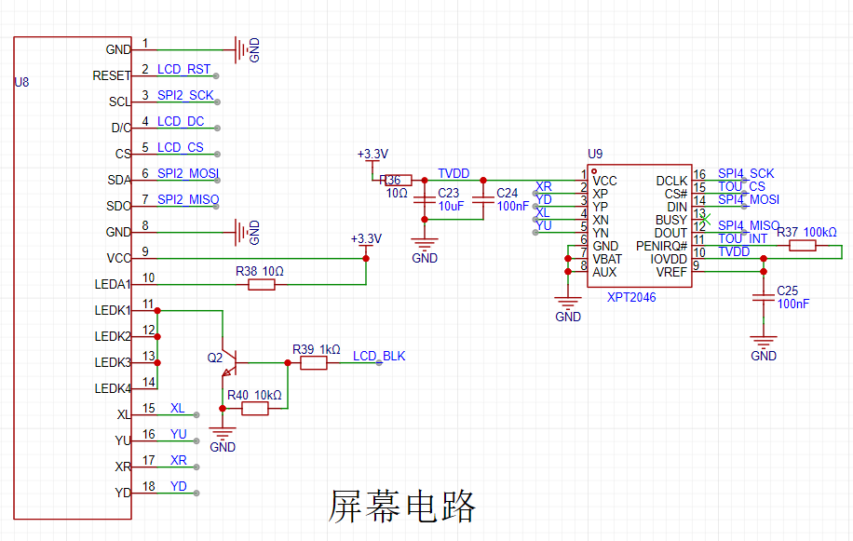The image size is (853, 541).
Task: Click the SPI2_MISO net label
Action: tap(188, 199)
